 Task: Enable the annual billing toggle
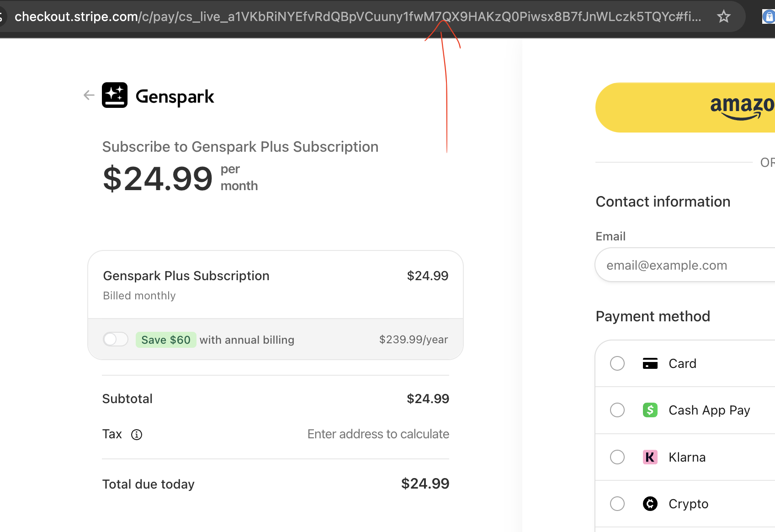pyautogui.click(x=116, y=340)
